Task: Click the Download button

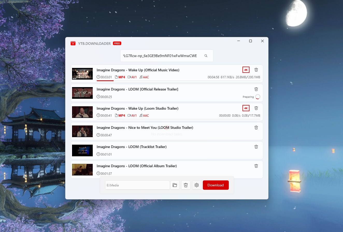Action: 216,185
